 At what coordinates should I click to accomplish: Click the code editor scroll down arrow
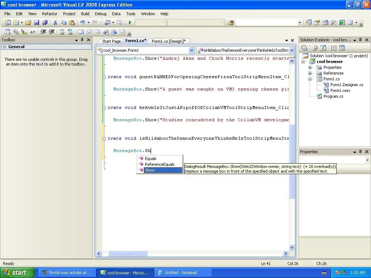(292, 248)
